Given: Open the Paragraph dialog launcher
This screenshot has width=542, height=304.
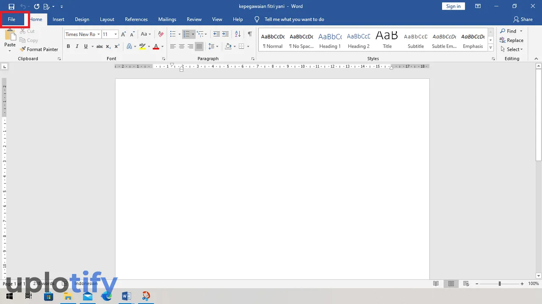Looking at the screenshot, I should click(253, 59).
